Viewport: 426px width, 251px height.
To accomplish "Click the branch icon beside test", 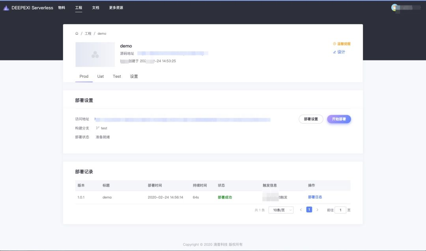I will point(97,128).
